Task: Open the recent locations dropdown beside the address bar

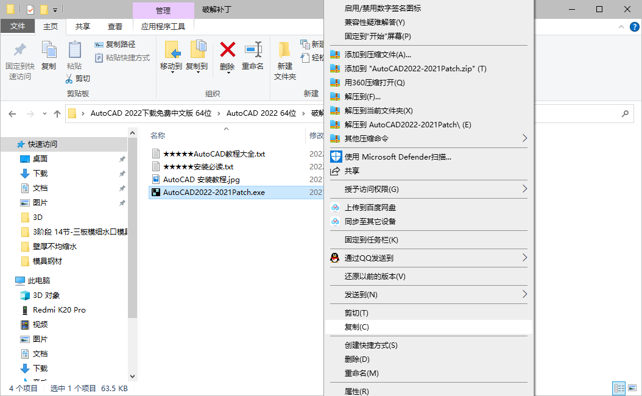Action: coord(43,113)
